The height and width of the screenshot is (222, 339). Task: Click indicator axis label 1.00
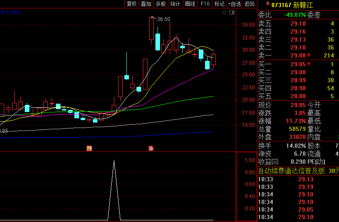click(250, 160)
